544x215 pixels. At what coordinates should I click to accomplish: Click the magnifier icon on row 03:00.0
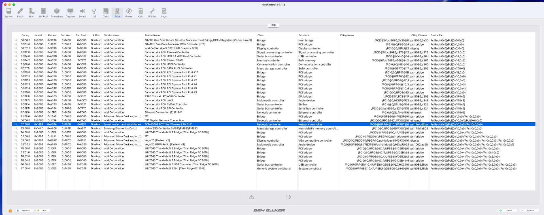pos(16,140)
